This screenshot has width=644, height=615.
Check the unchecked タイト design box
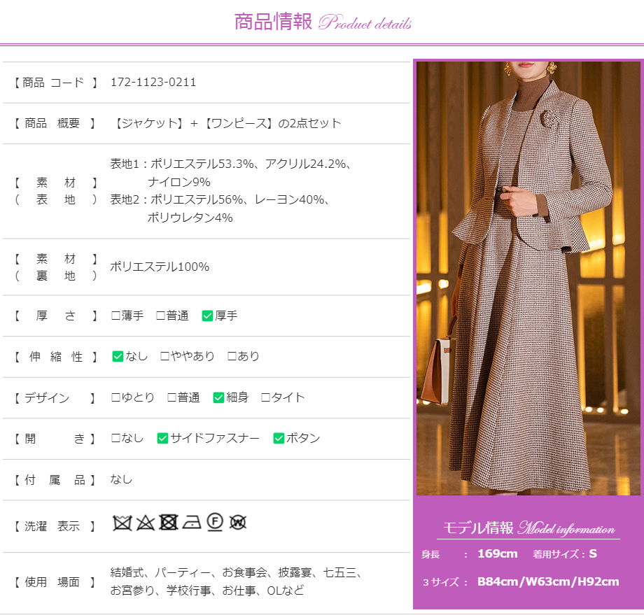[265, 397]
